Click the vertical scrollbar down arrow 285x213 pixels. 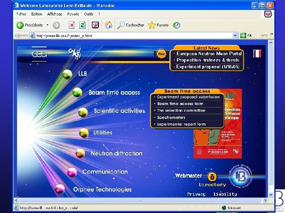click(271, 195)
